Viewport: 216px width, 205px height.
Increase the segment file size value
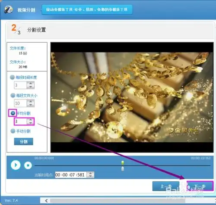pos(31,101)
